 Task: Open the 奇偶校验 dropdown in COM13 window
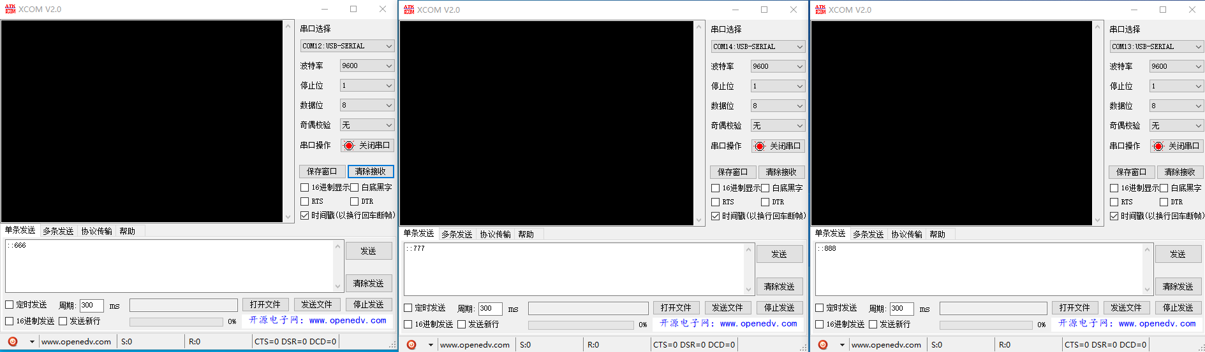[1176, 125]
